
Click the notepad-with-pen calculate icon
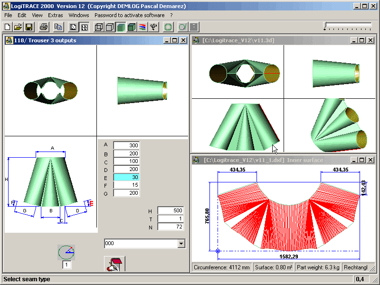click(x=114, y=264)
